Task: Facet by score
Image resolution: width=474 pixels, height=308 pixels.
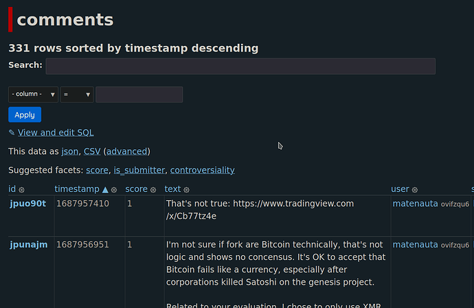Action: pyautogui.click(x=97, y=170)
